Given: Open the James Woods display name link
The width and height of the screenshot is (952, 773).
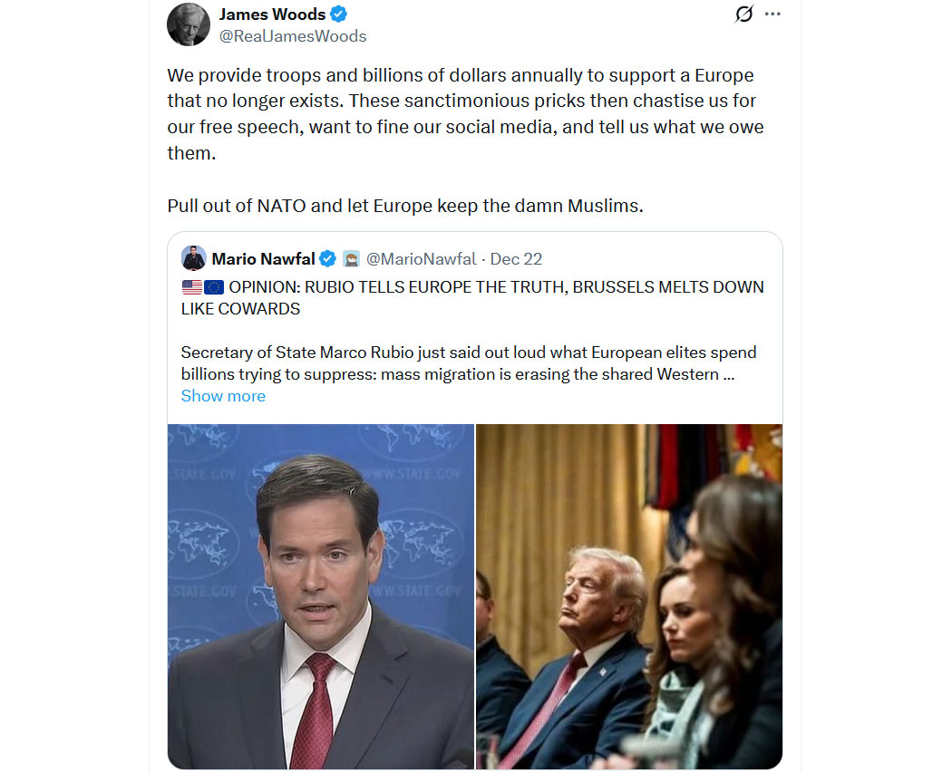Looking at the screenshot, I should pos(272,14).
